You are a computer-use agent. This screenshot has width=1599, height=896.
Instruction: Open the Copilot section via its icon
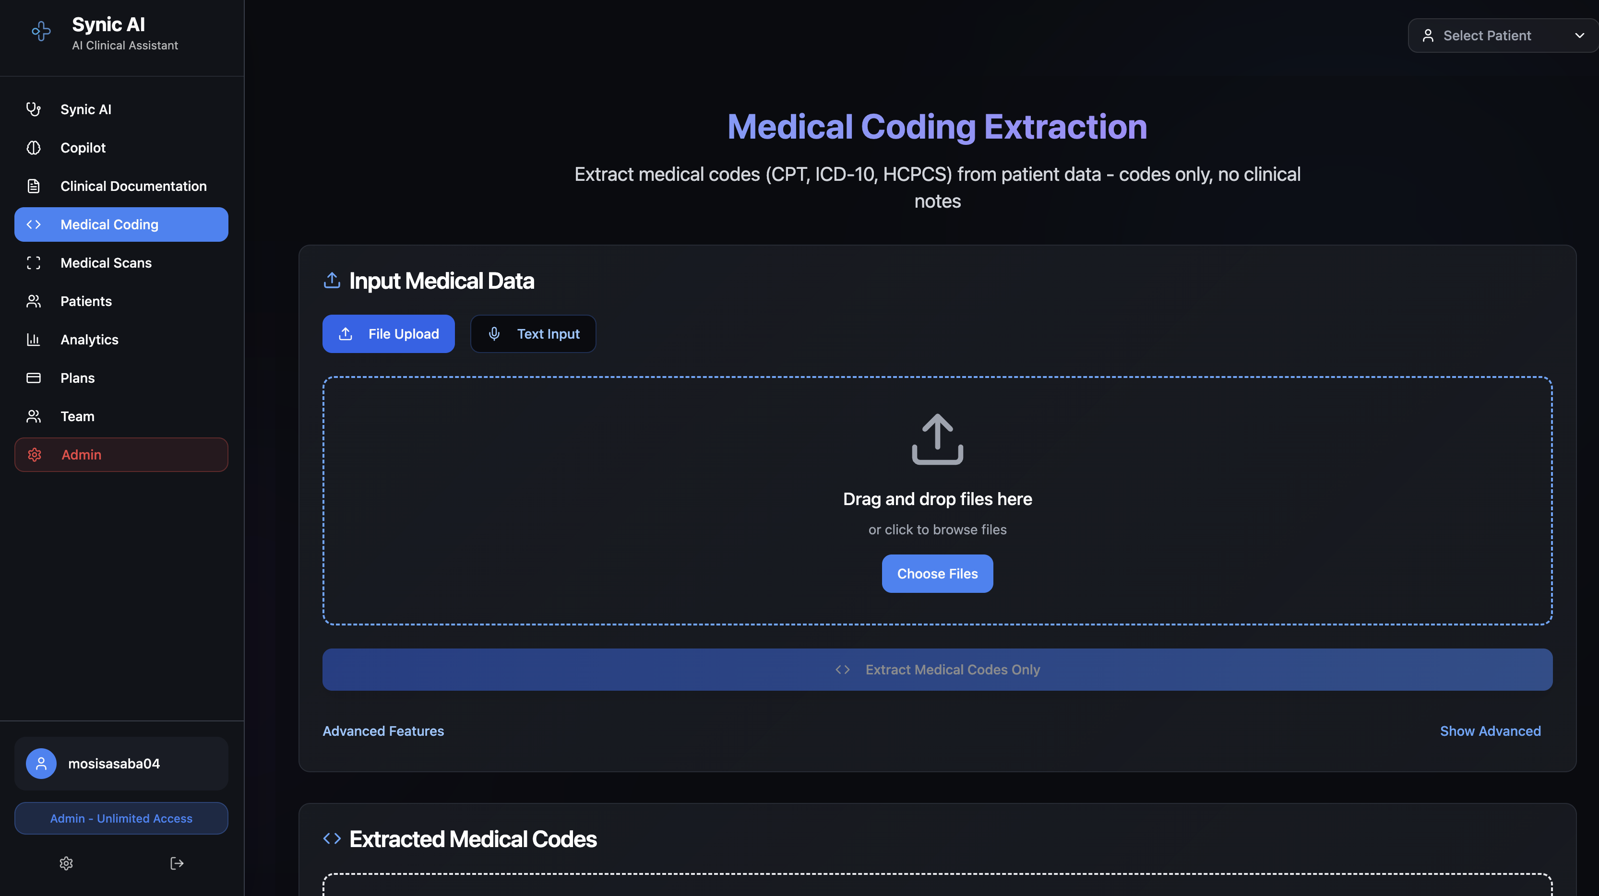tap(34, 148)
